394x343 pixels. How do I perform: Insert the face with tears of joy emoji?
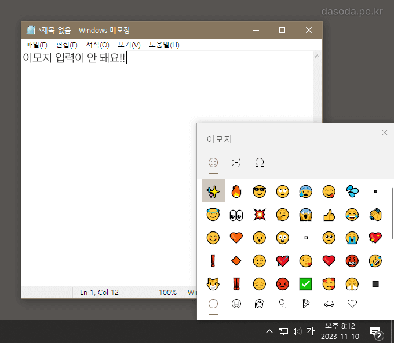tap(352, 215)
